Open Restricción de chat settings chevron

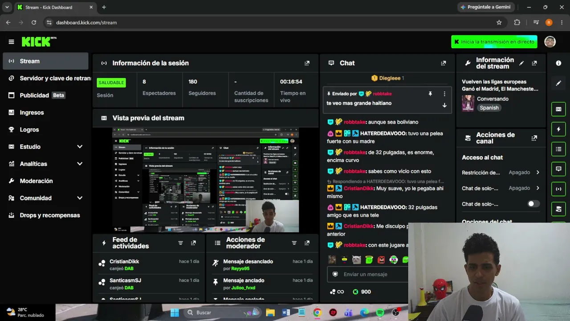pyautogui.click(x=538, y=173)
